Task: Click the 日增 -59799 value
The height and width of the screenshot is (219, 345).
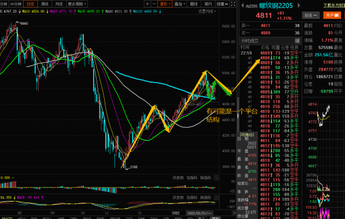Action: click(326, 91)
